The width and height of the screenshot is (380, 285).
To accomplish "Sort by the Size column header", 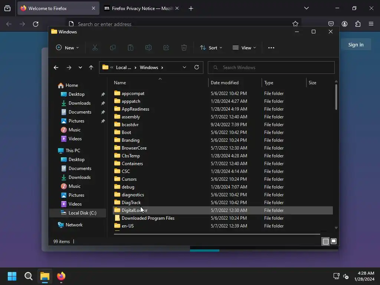I will [x=320, y=83].
